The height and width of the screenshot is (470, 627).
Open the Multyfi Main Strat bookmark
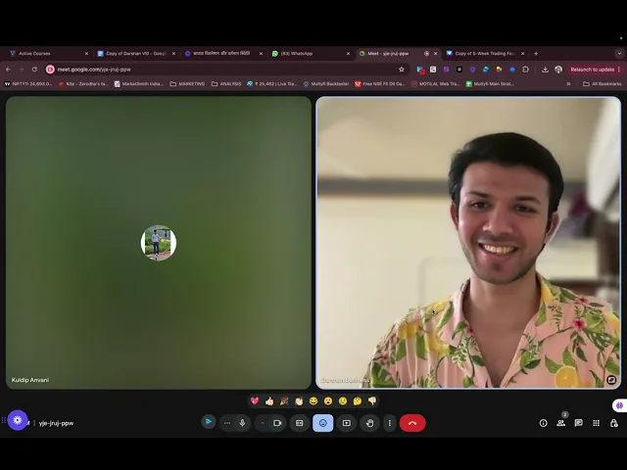pos(490,84)
